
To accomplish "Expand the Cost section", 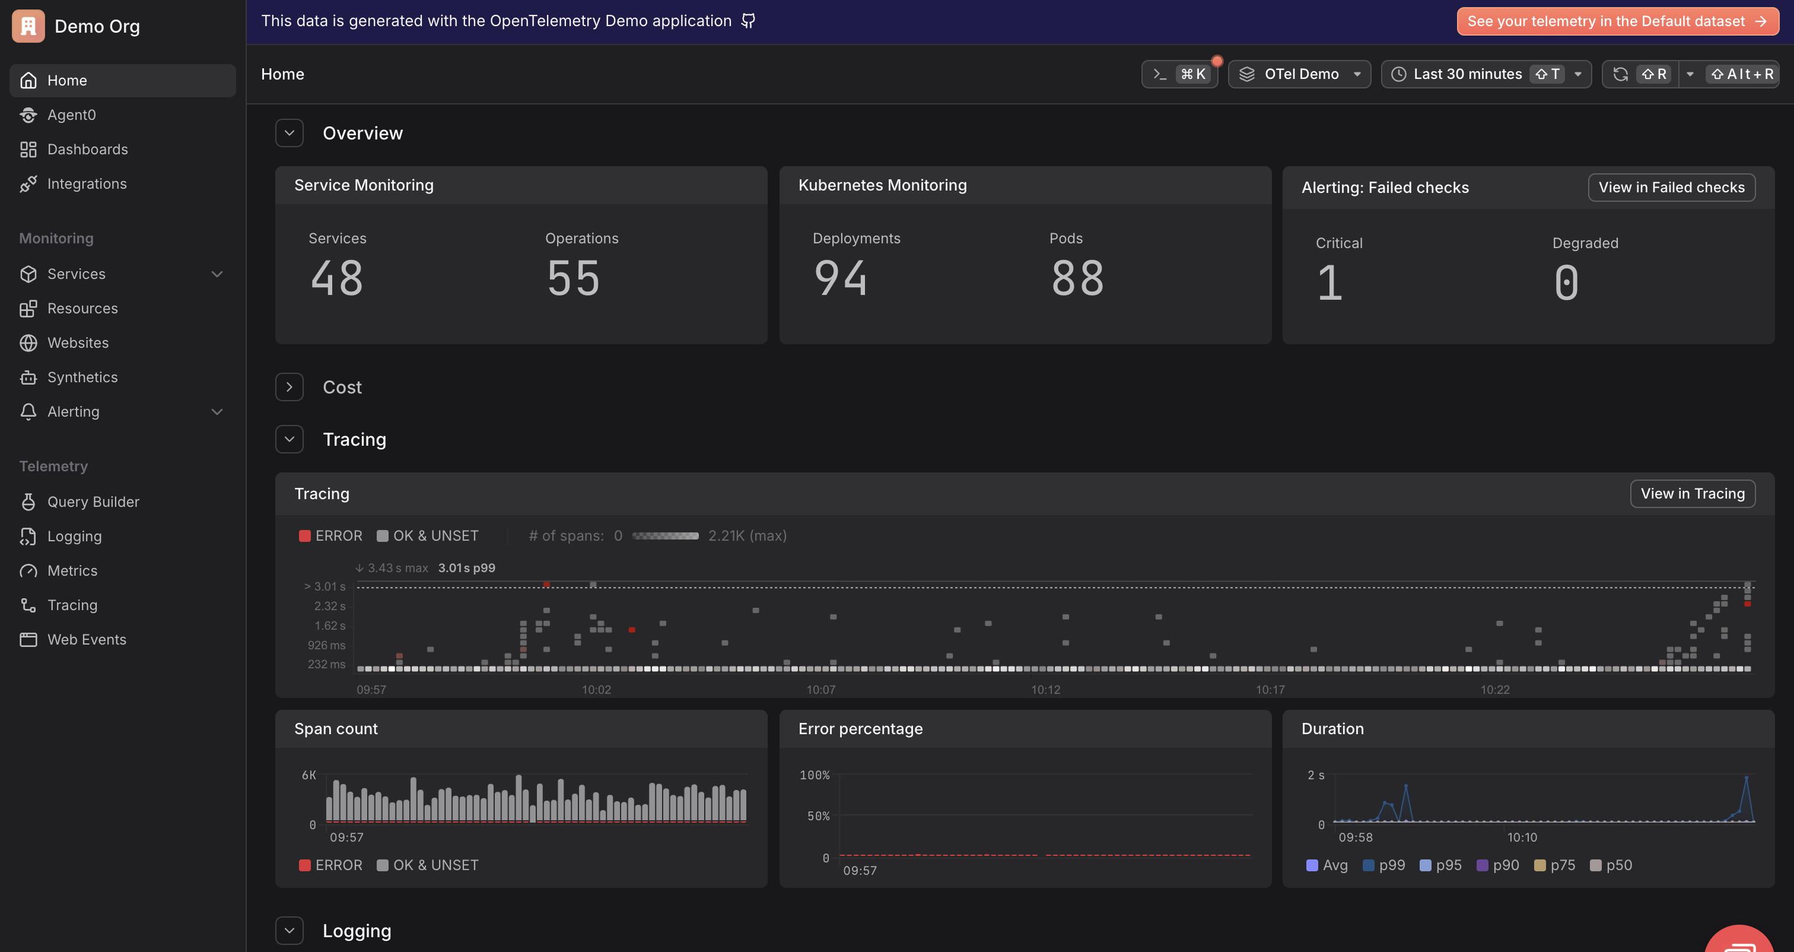I will (x=289, y=387).
